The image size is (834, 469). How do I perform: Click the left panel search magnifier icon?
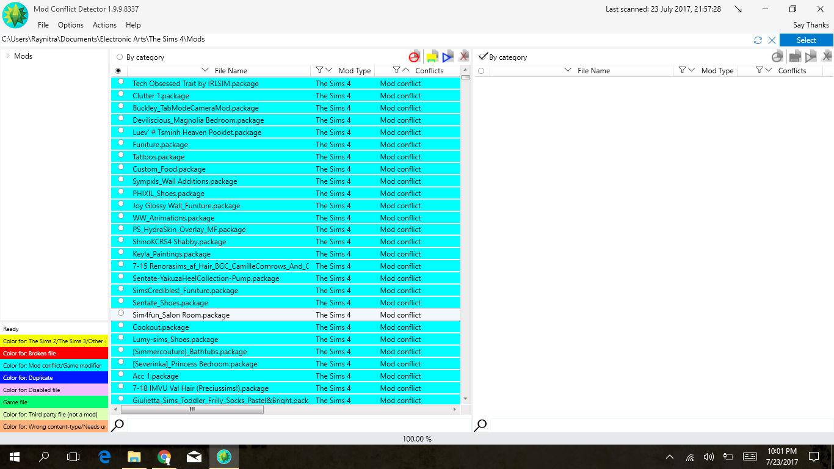118,426
